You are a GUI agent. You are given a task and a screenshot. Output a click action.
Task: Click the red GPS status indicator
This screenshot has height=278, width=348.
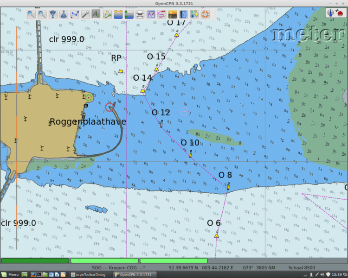[340, 13]
